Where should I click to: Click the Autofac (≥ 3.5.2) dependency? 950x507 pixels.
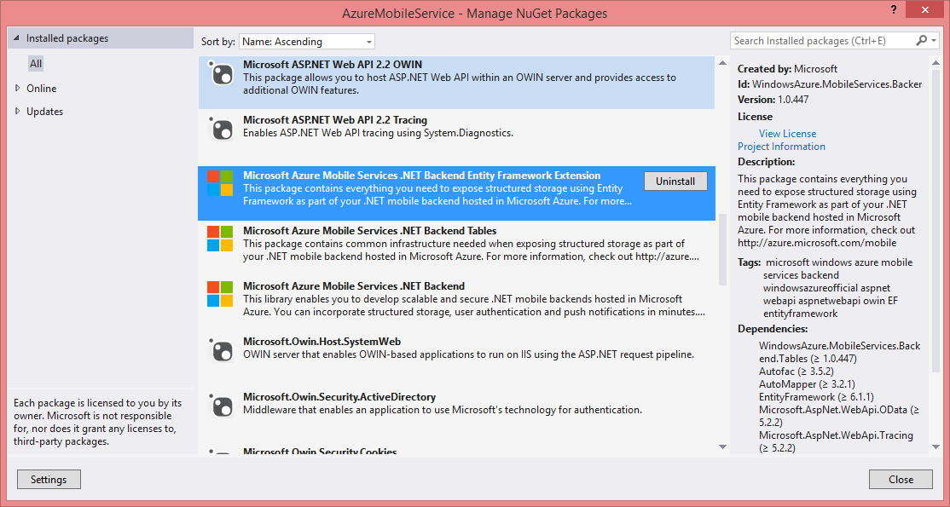tap(796, 372)
